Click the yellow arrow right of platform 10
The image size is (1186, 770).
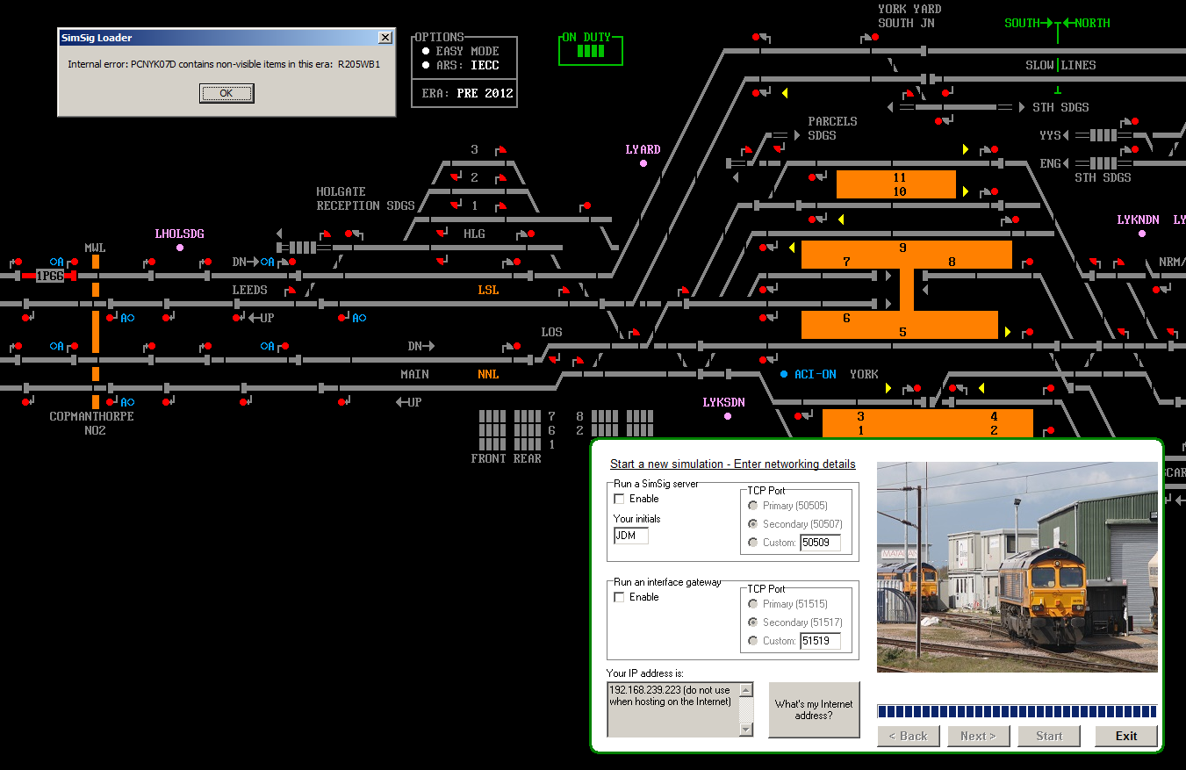(966, 191)
